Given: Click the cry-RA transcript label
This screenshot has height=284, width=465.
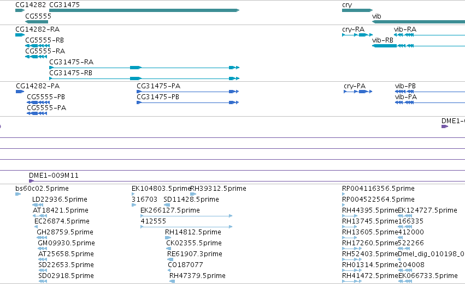Looking at the screenshot, I should click(x=353, y=29).
